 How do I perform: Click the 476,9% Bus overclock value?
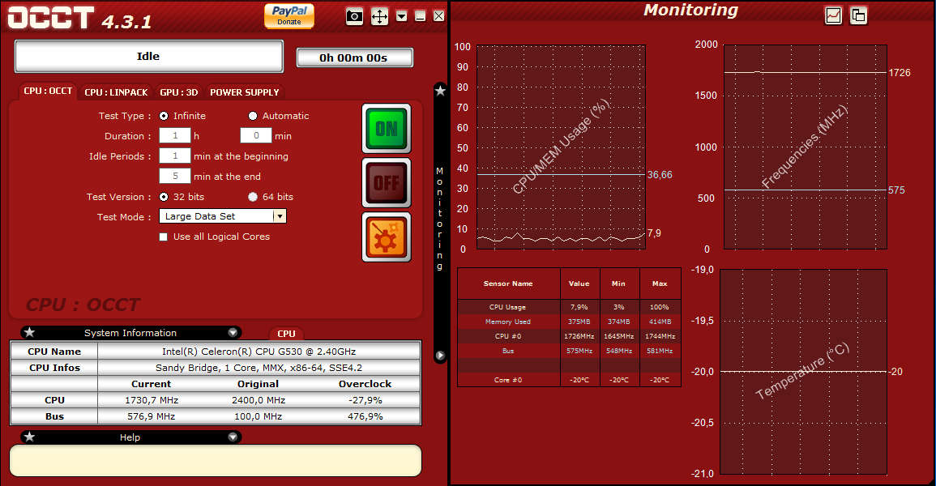point(365,416)
